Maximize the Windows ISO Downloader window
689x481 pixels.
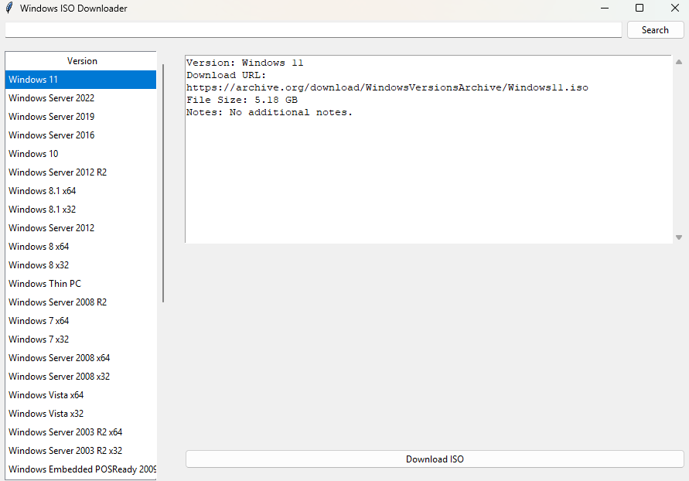[640, 8]
